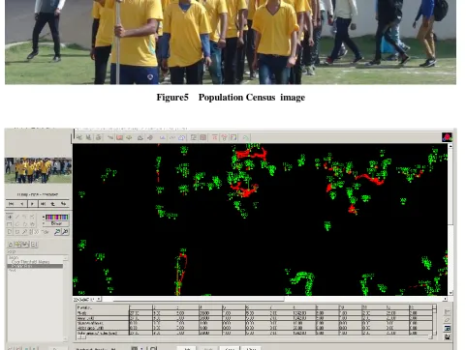This screenshot has height=350, width=466.
Task: Open the multicolor palette strip
Action: click(x=56, y=217)
